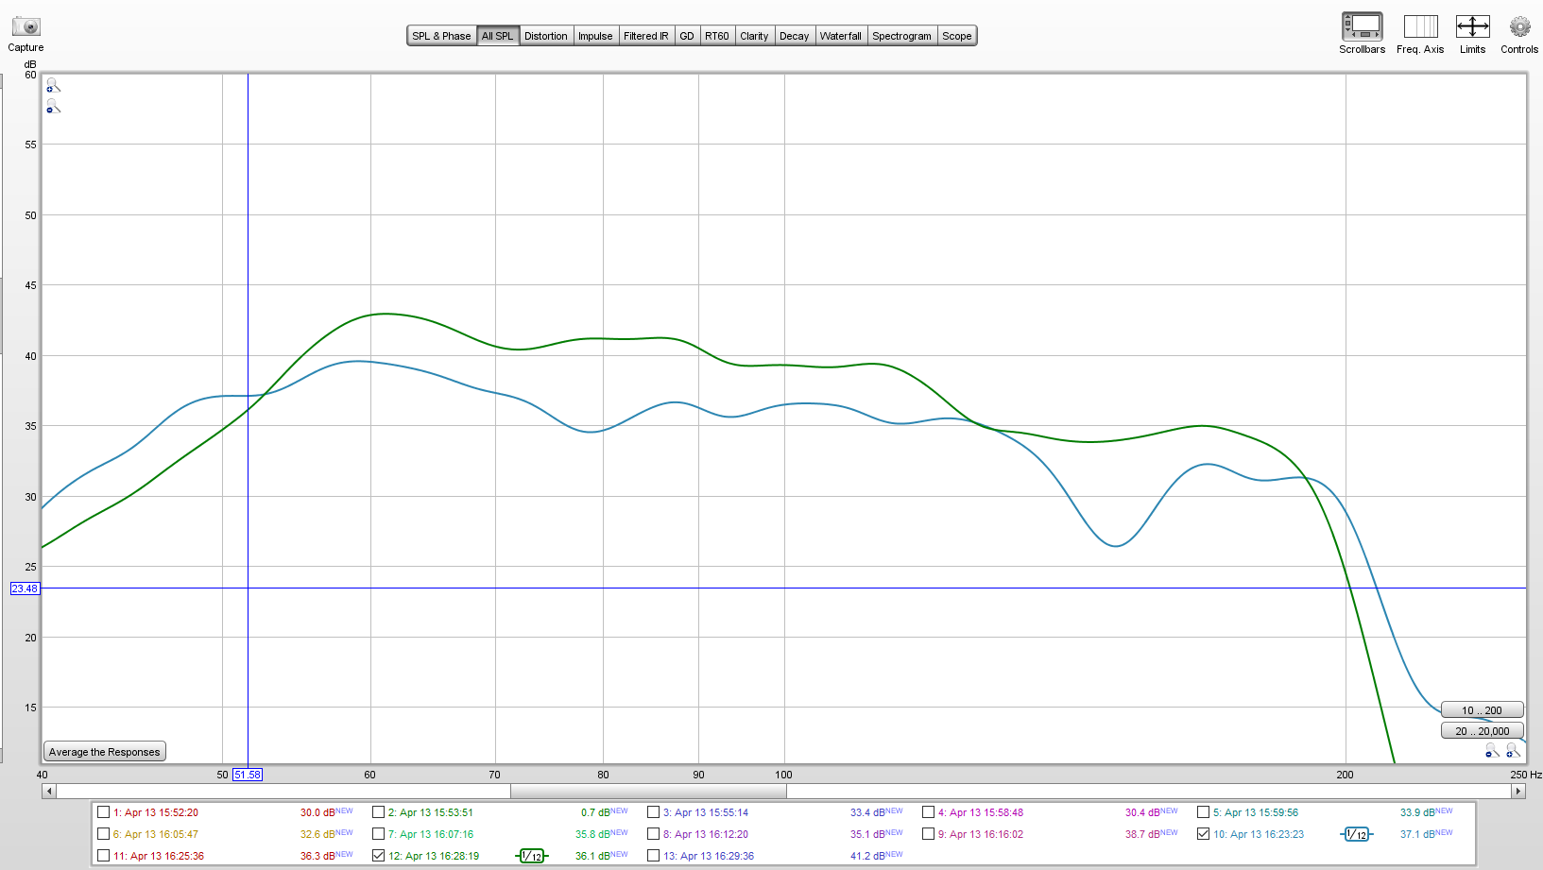Switch to the SPL & Phase tab
This screenshot has width=1543, height=870.
point(441,36)
